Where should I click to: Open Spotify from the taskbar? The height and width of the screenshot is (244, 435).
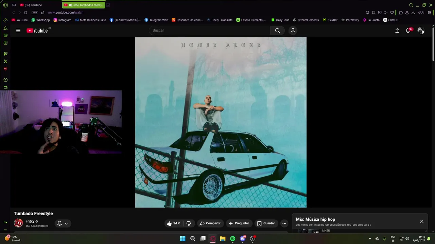232,239
